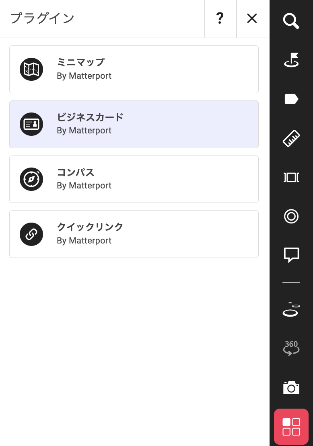The image size is (313, 446).
Task: Select the measurement ruler tool
Action: pos(291,138)
